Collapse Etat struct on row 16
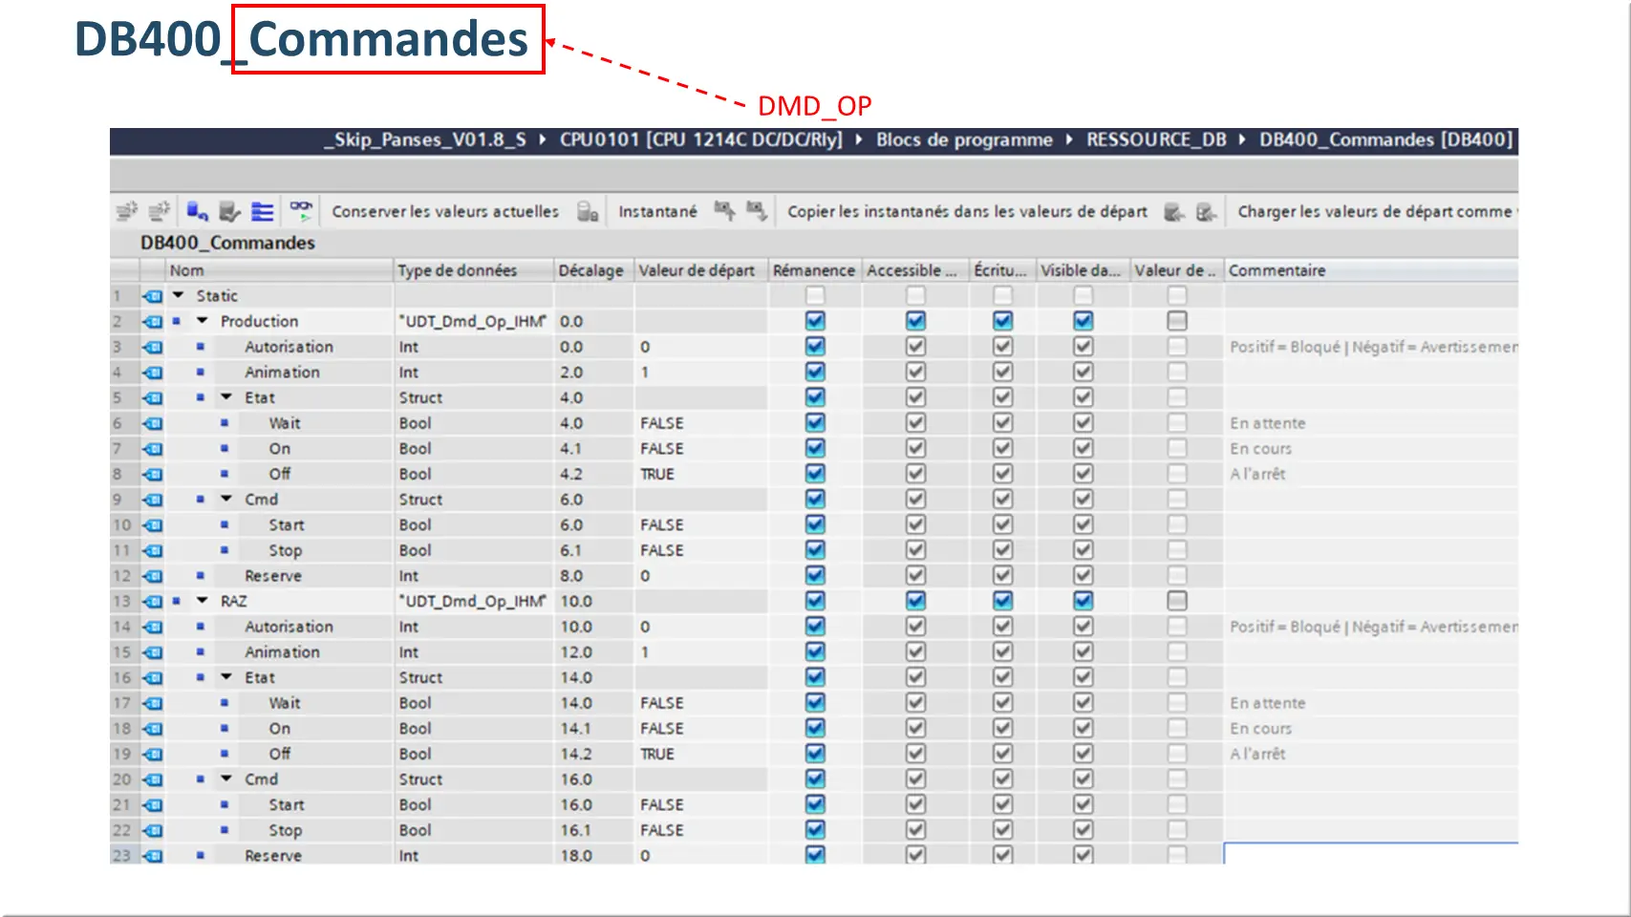1631x917 pixels. point(226,677)
